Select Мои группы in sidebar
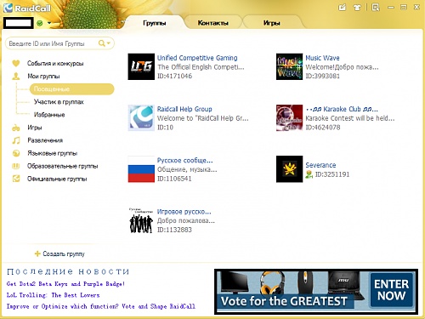Screen dimensions: 425x319 pyautogui.click(x=43, y=77)
